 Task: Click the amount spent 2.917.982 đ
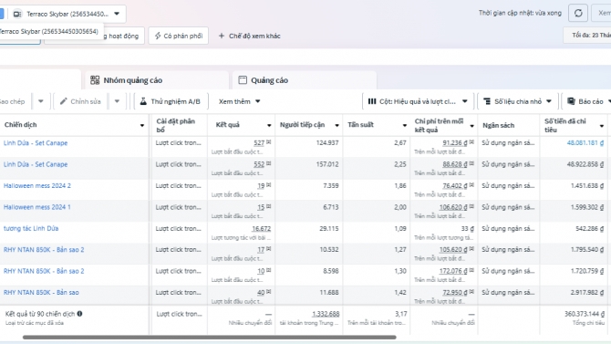[x=587, y=293]
